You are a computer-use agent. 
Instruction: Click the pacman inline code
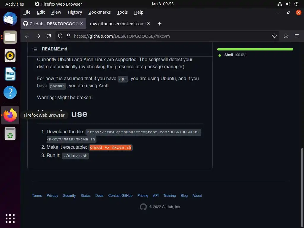click(57, 86)
